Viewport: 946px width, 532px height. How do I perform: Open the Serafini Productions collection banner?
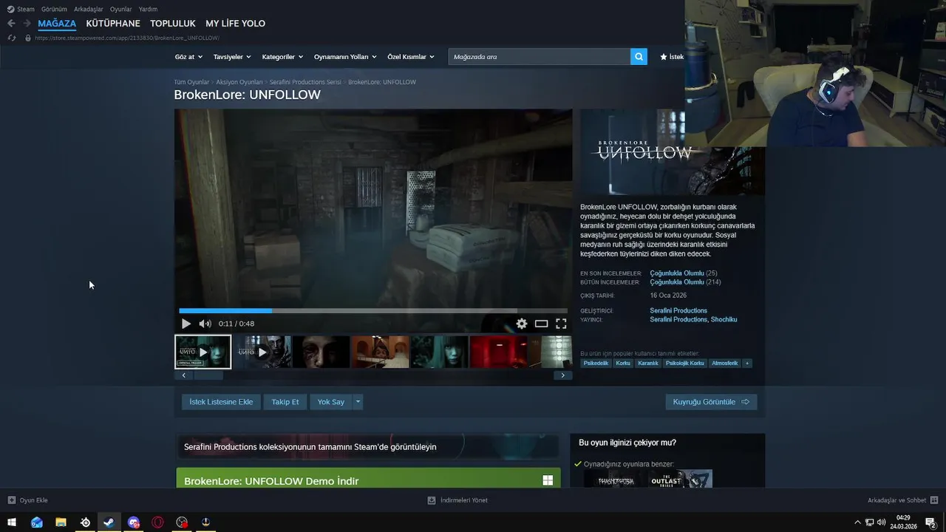368,446
